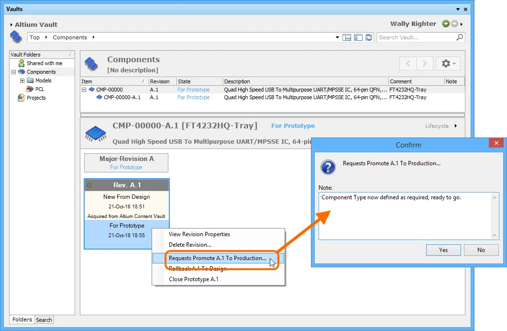Sort by State column header
This screenshot has height=331, width=507.
pyautogui.click(x=199, y=81)
